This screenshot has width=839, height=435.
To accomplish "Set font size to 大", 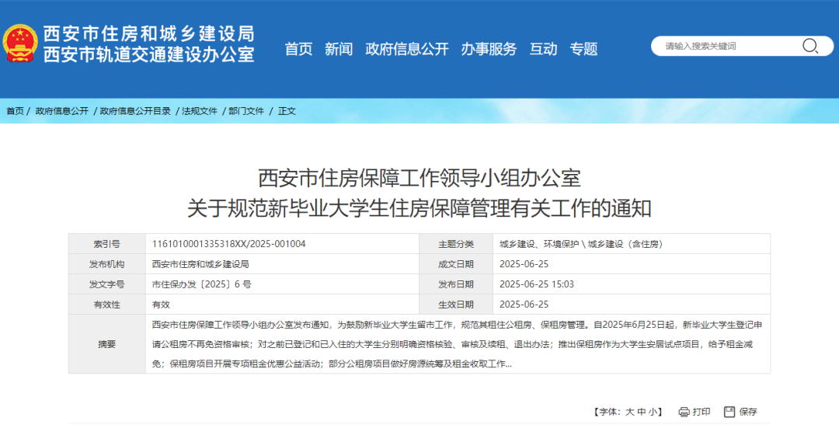I will pyautogui.click(x=630, y=412).
